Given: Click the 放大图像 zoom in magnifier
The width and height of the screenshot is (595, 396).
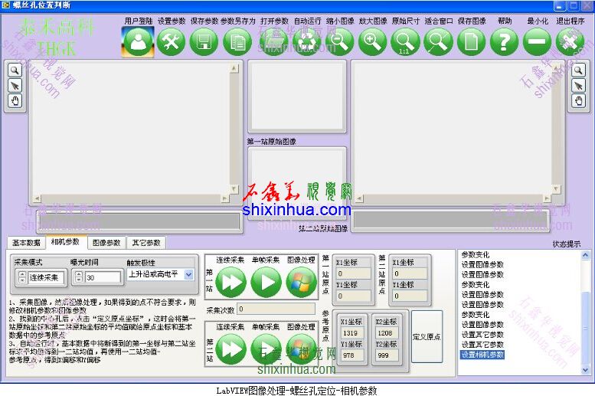Looking at the screenshot, I should pos(371,41).
